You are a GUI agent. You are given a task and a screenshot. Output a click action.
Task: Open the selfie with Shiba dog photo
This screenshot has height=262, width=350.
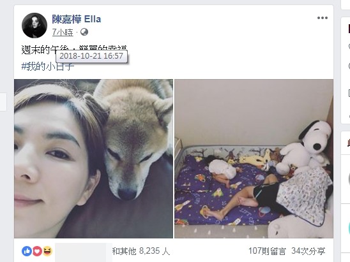(93, 159)
